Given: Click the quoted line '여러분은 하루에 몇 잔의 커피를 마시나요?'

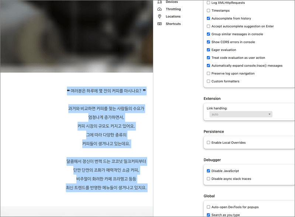Looking at the screenshot, I should tap(107, 91).
